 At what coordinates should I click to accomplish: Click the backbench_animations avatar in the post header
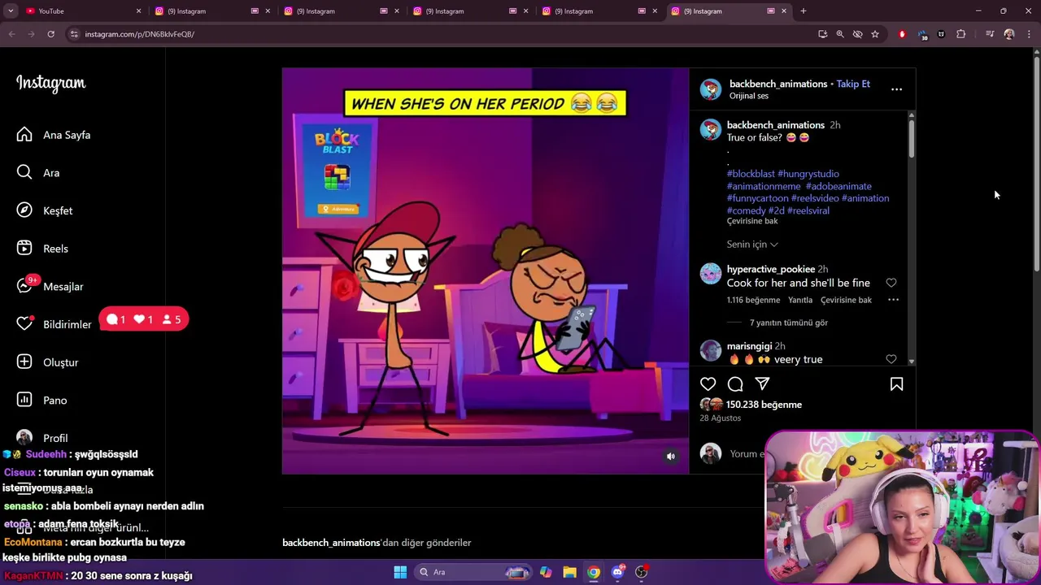[711, 89]
